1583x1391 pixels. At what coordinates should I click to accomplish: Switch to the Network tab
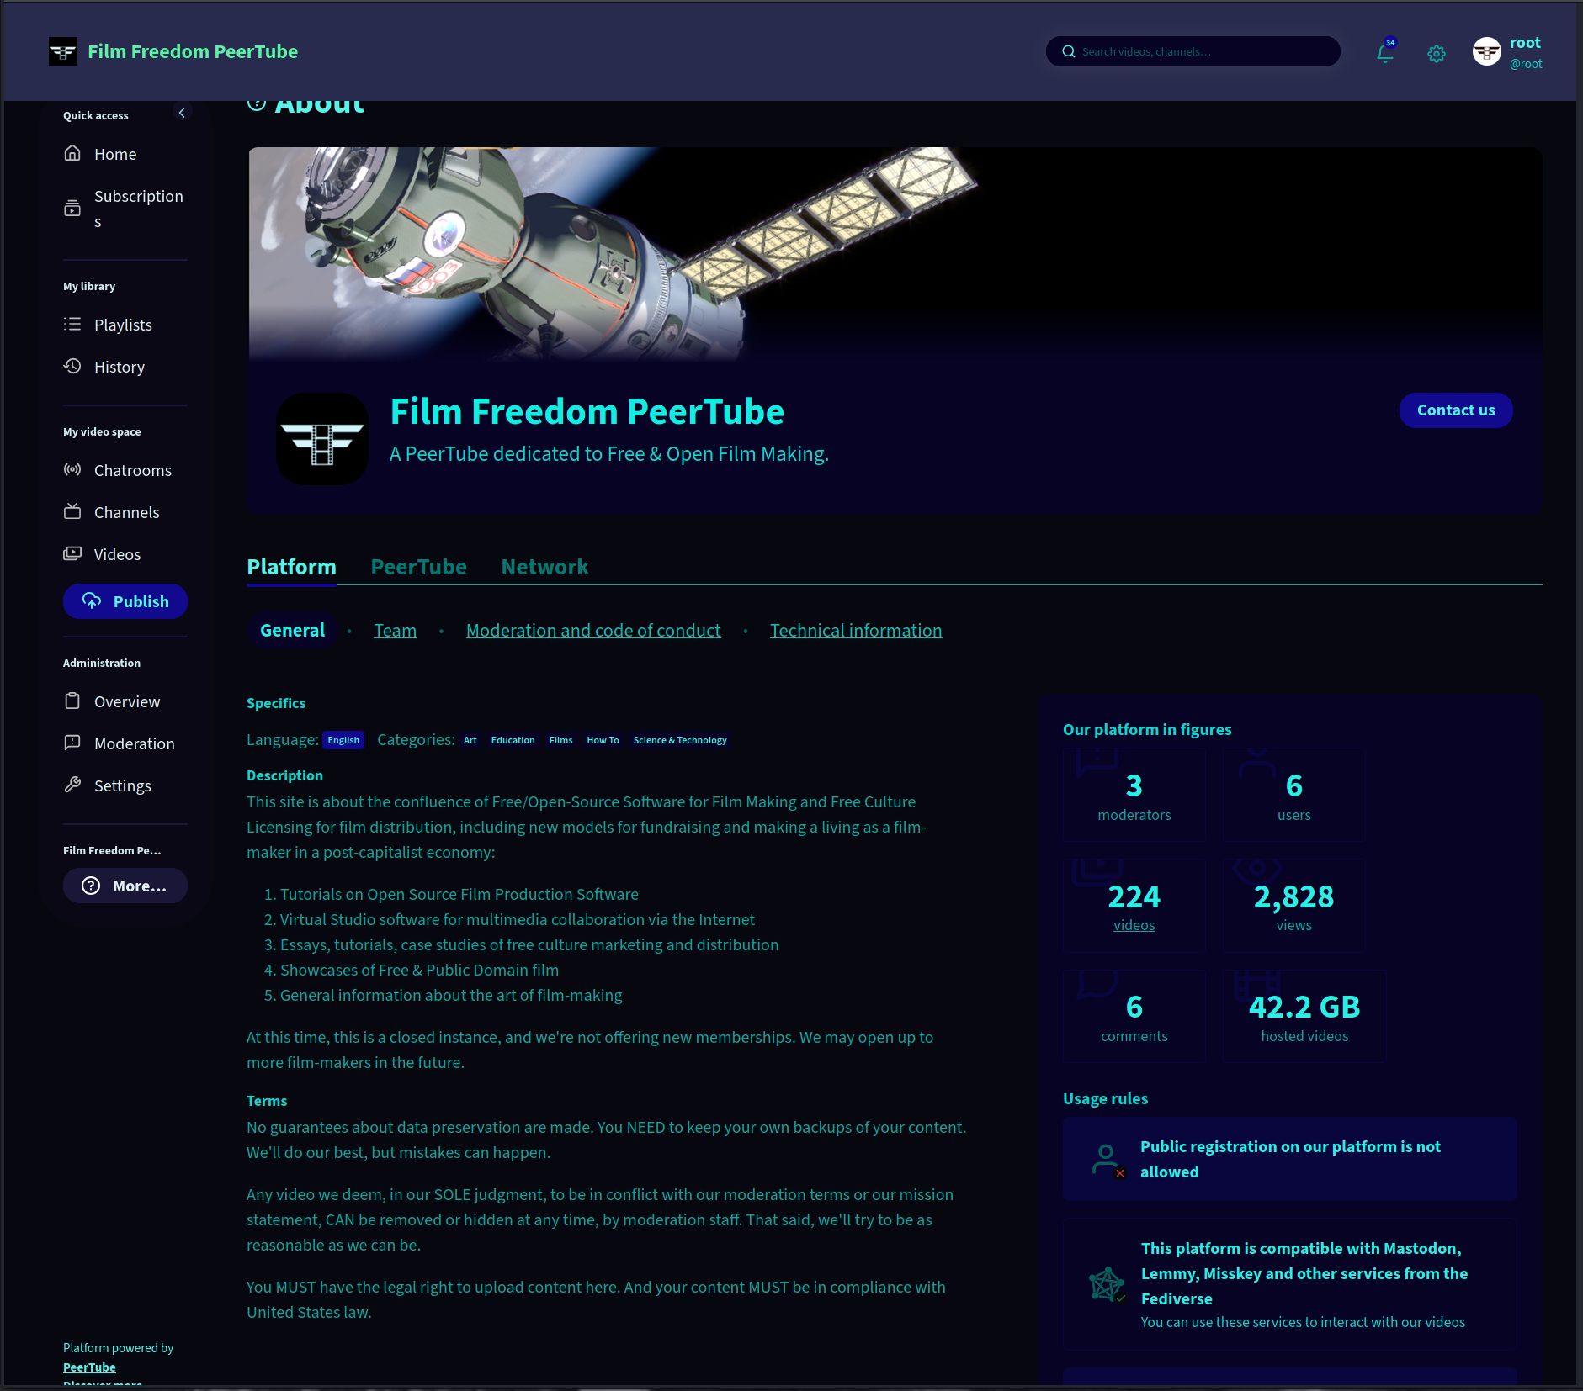tap(544, 567)
